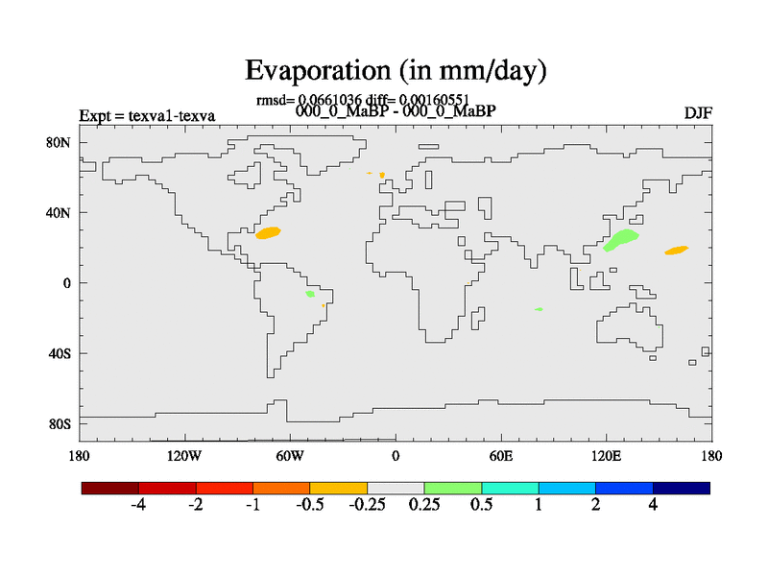Select the orange anomaly patch in the western Pacific
Image resolution: width=768 pixels, height=576 pixels.
(677, 250)
